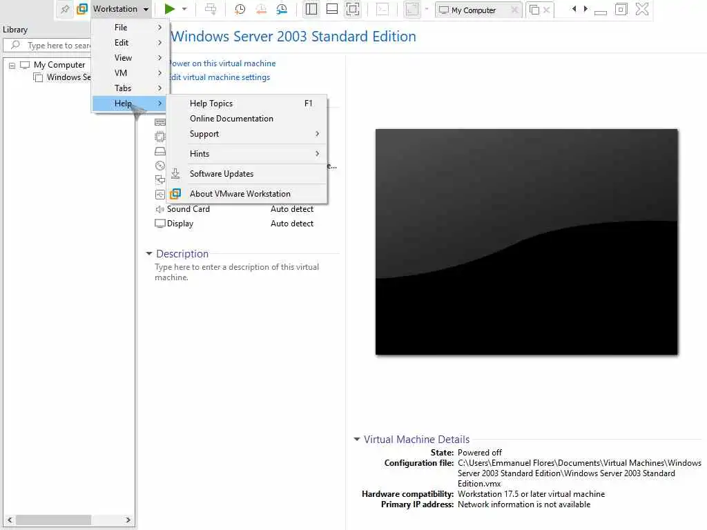This screenshot has width=707, height=530.
Task: Click the library horizontal scrollbar right arrow
Action: pos(128,520)
